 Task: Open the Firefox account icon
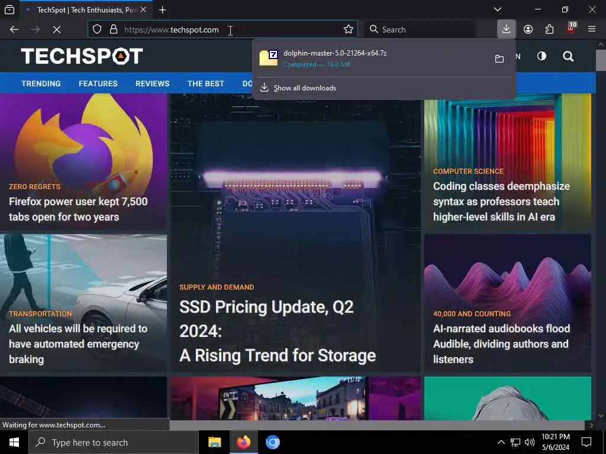pyautogui.click(x=528, y=30)
